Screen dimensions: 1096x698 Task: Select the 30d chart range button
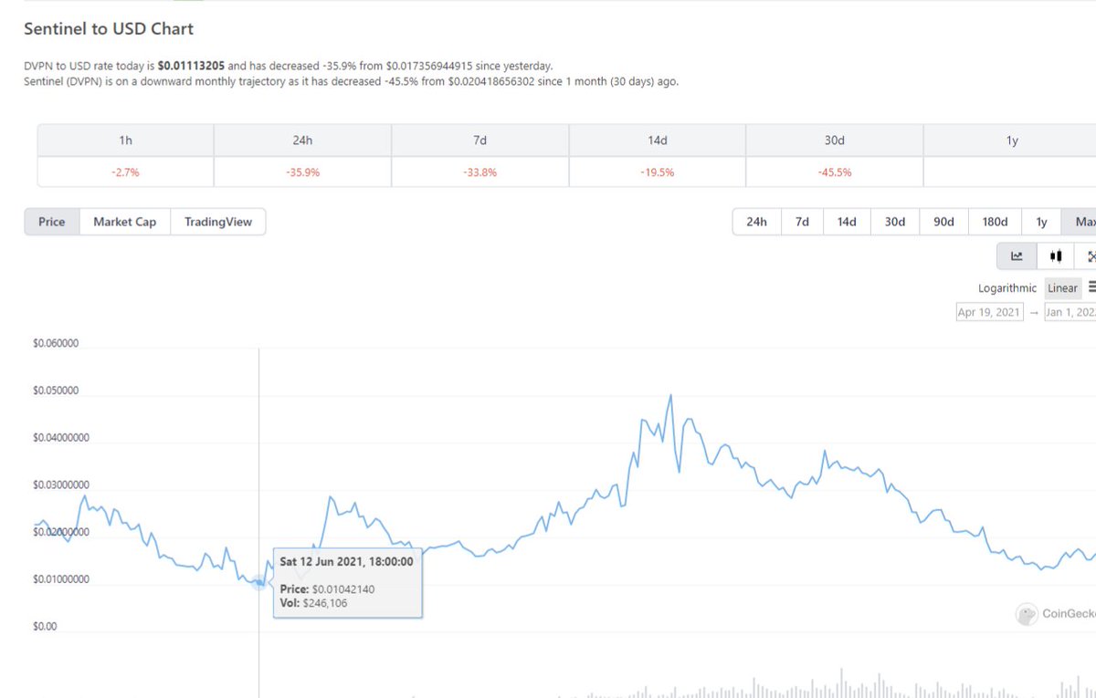pyautogui.click(x=895, y=222)
